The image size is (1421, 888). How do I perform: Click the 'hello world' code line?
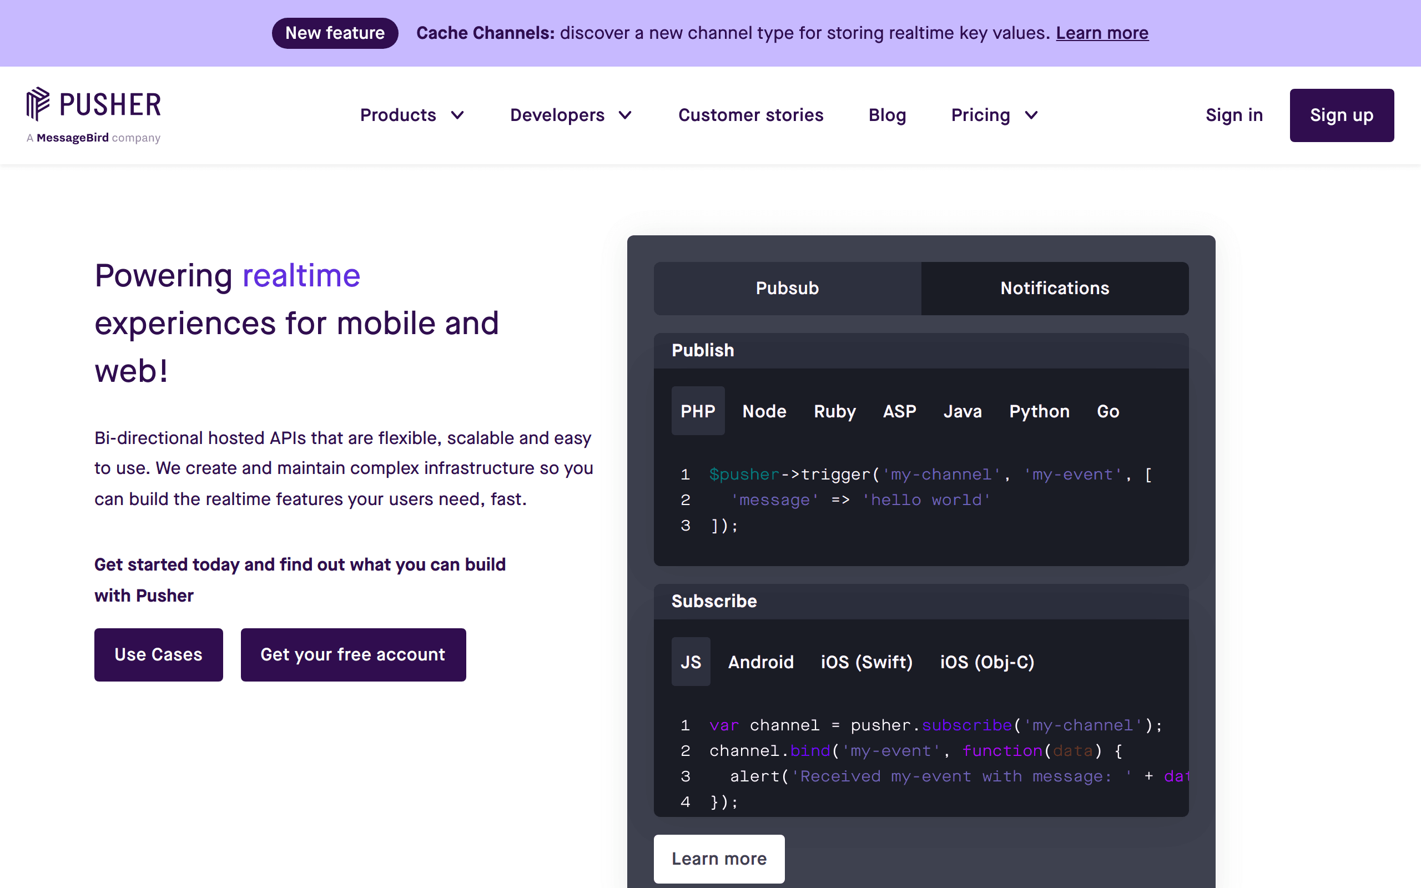click(x=860, y=500)
